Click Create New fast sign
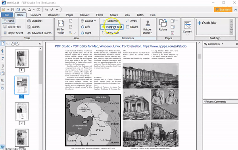The image size is (238, 150). pos(207,23)
